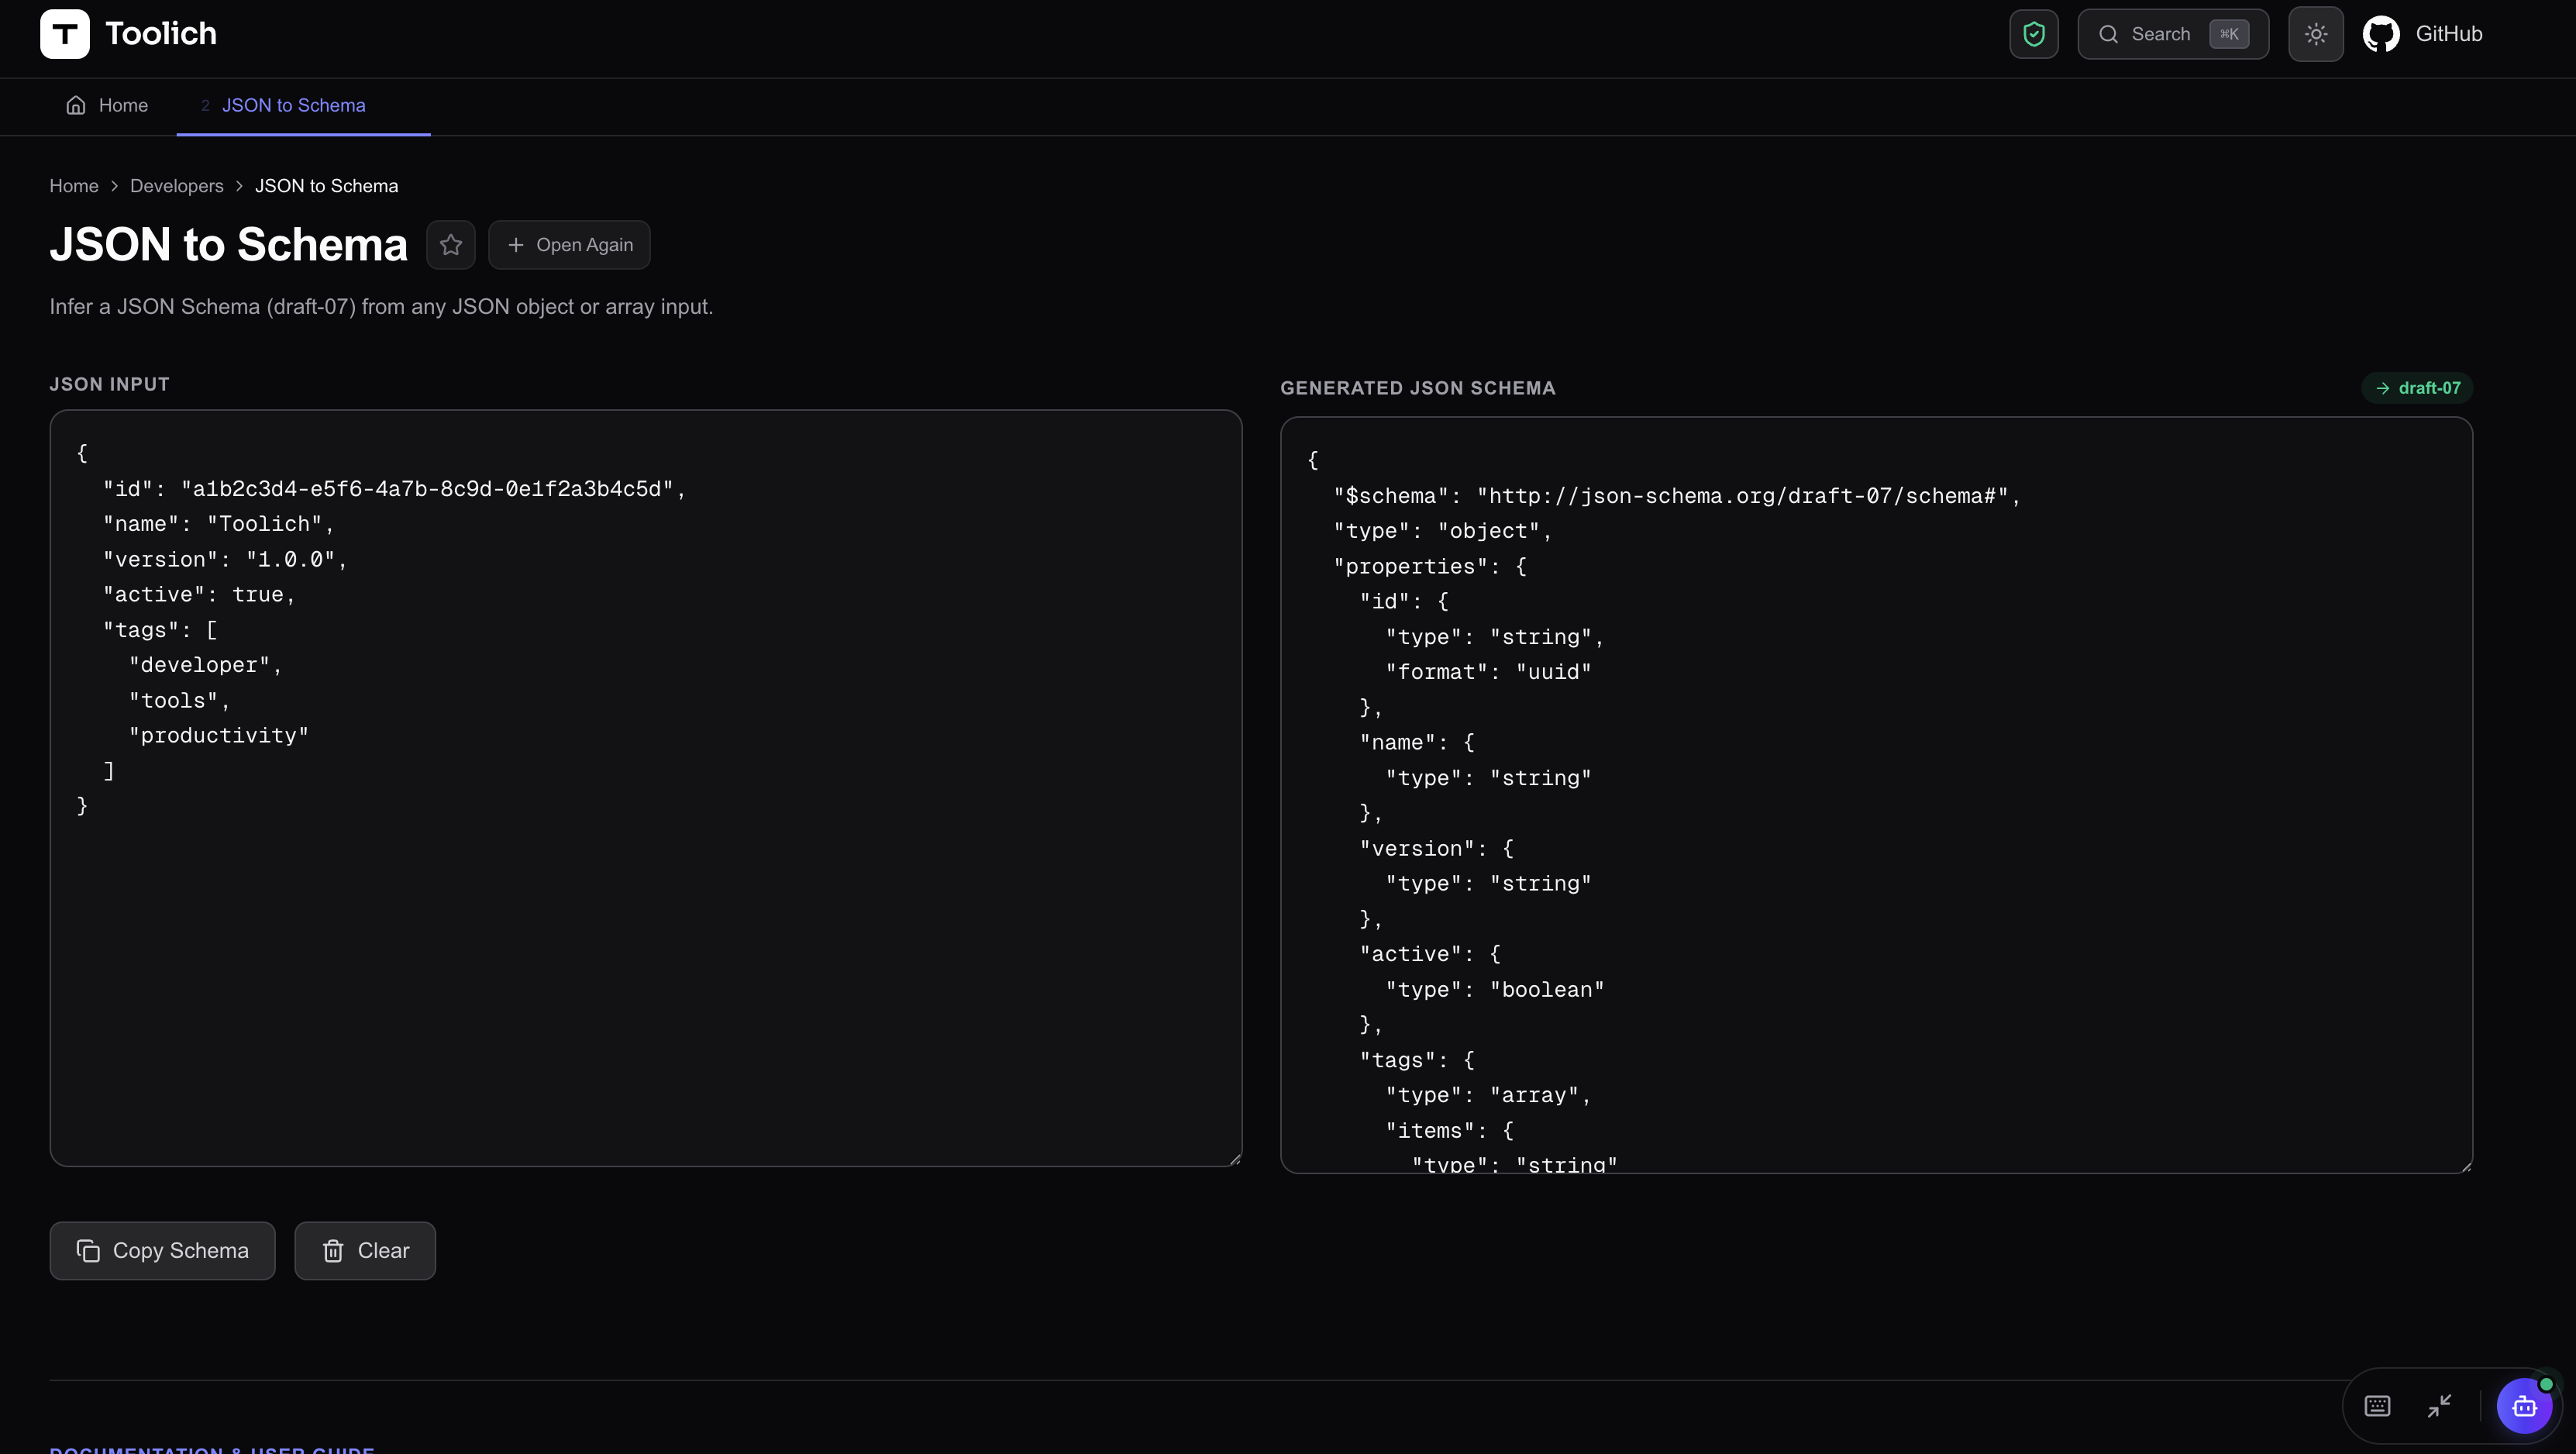Click the Clear button

[365, 1251]
